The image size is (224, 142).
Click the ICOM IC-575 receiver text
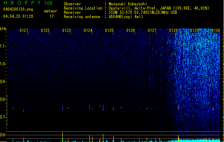[x=143, y=12]
